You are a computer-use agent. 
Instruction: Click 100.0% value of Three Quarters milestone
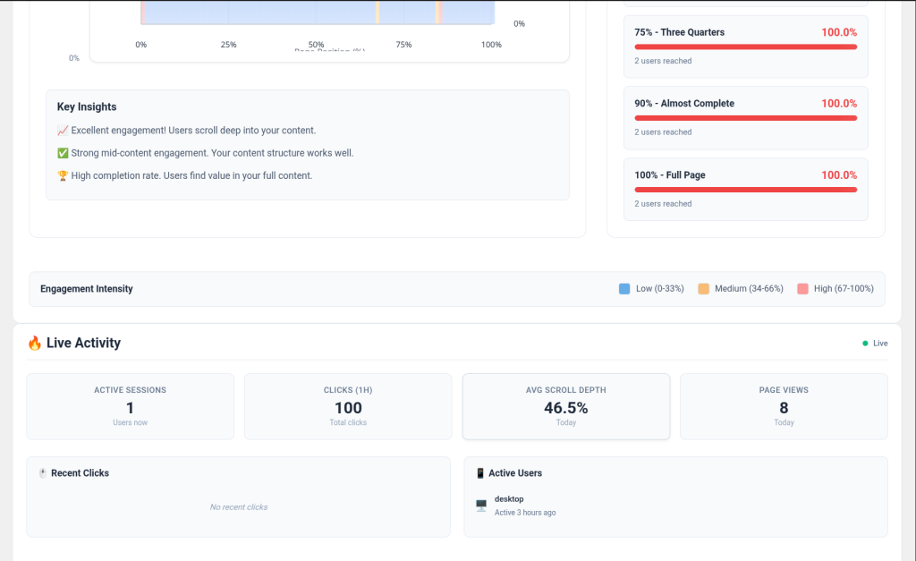[x=839, y=32]
